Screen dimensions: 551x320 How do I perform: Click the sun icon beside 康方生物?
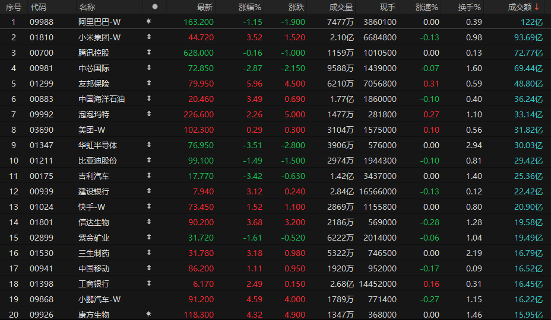[x=148, y=313]
